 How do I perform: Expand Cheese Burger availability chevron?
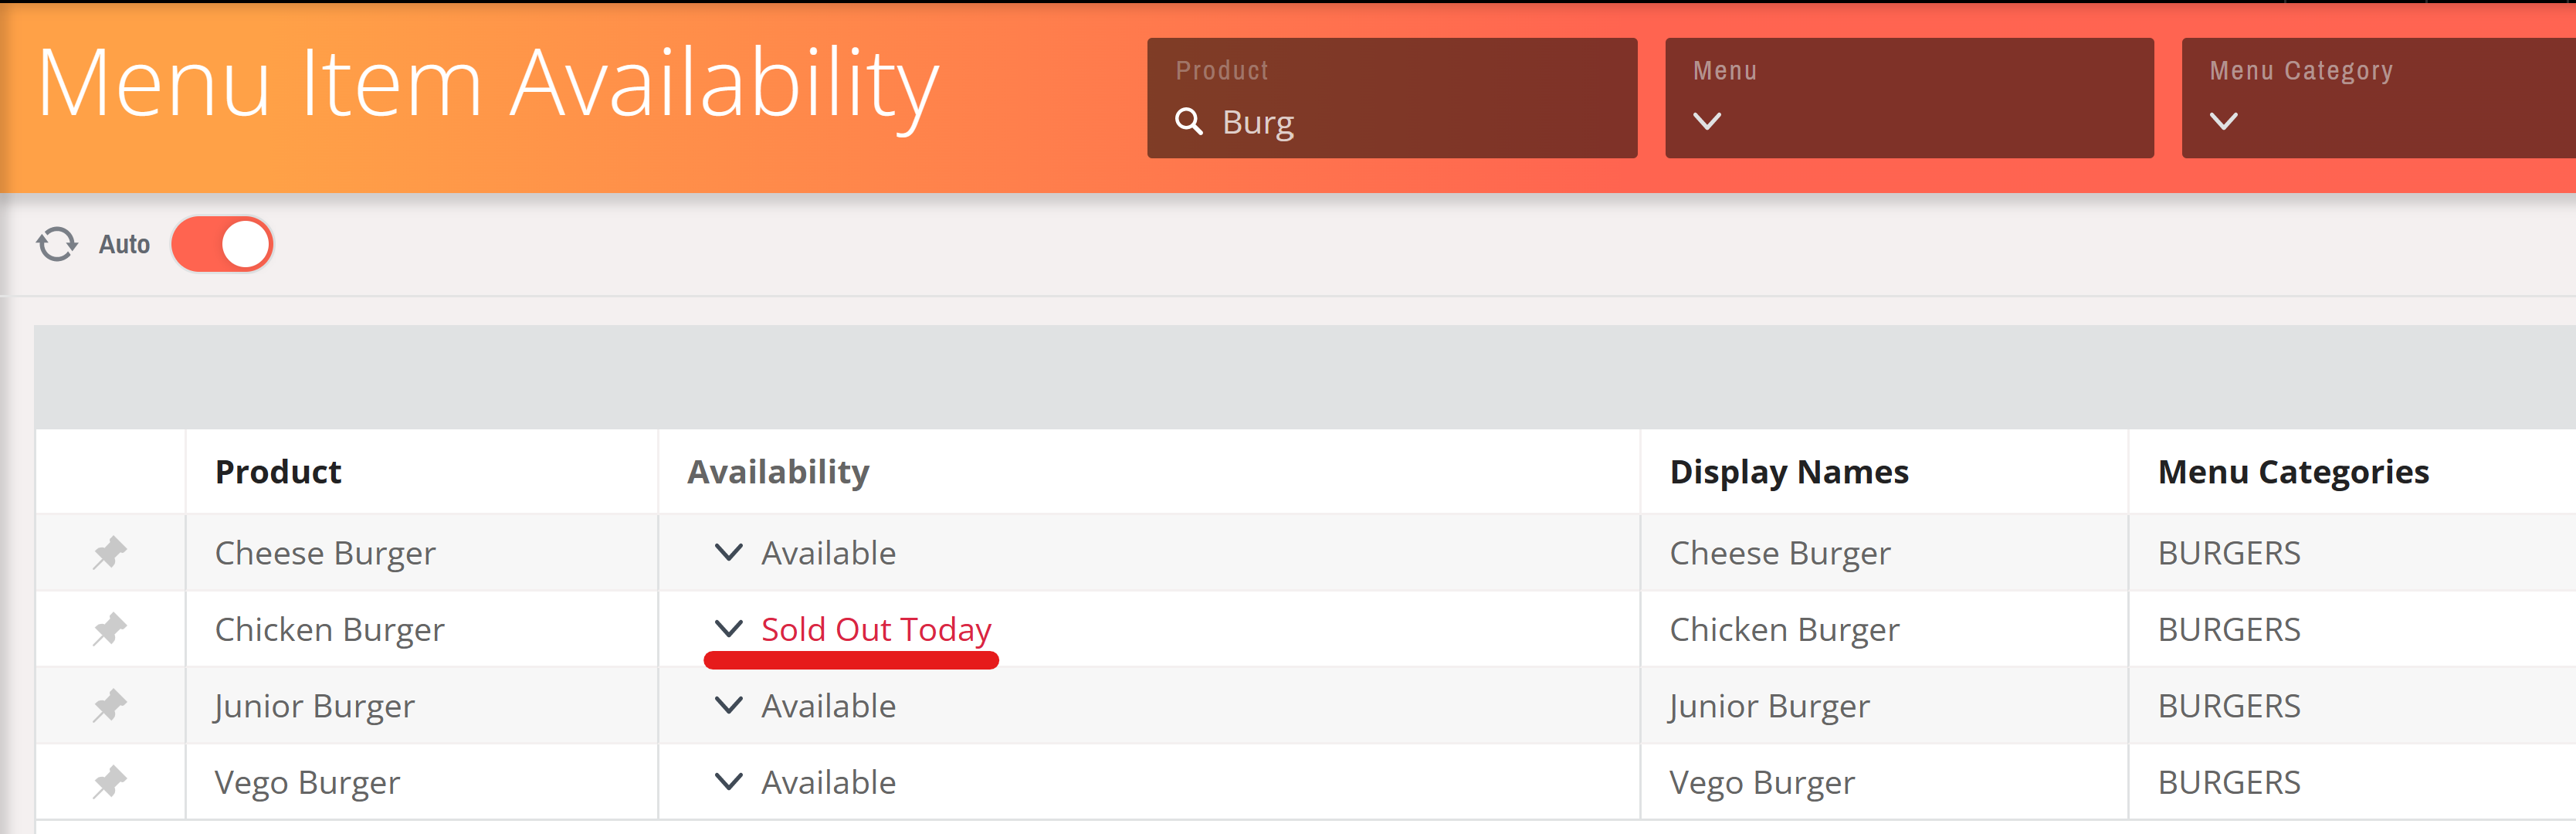tap(729, 552)
